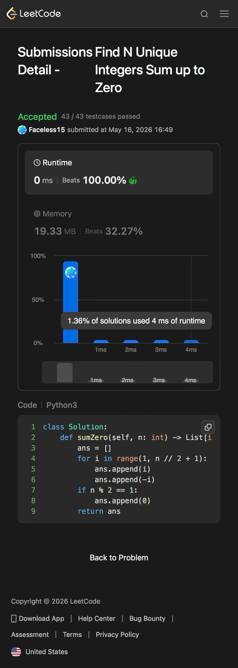Click the clapping hands icon beside 100.00%
Screen dimensions: 238x668
pyautogui.click(x=133, y=181)
